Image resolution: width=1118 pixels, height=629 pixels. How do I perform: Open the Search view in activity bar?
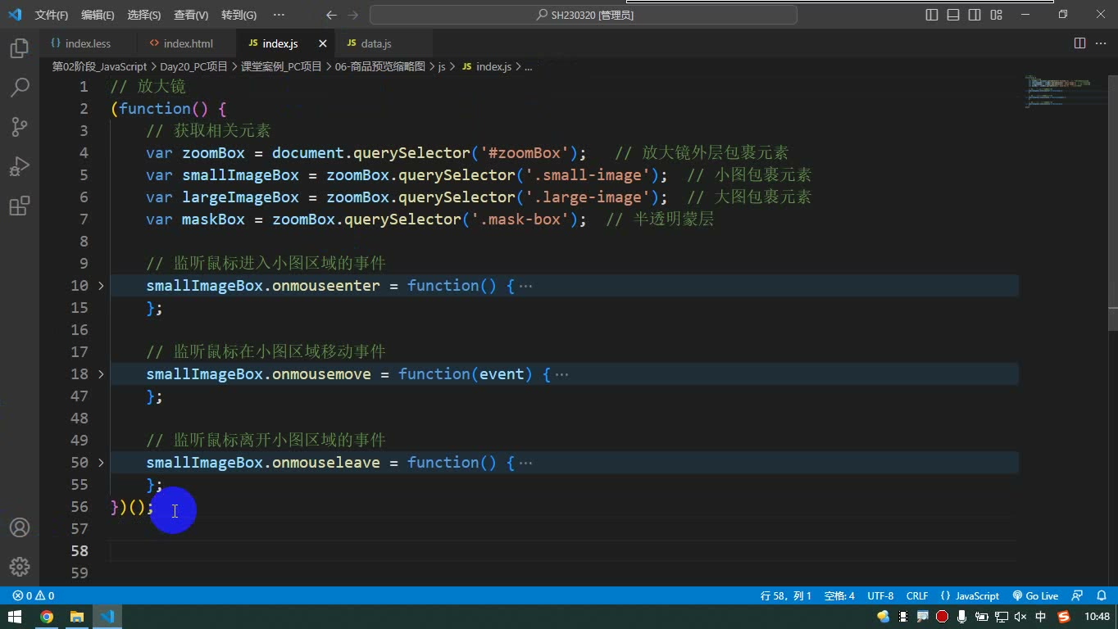(x=20, y=88)
